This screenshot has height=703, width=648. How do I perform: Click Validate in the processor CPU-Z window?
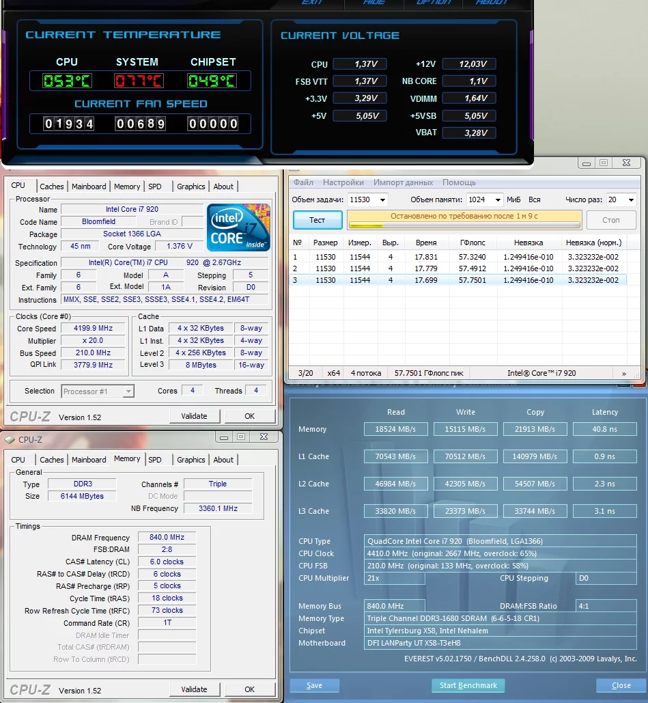(195, 416)
